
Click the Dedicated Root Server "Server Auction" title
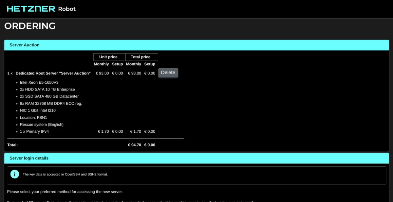(53, 73)
